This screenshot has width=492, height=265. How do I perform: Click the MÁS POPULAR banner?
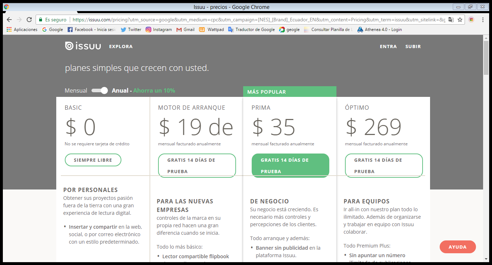(290, 92)
